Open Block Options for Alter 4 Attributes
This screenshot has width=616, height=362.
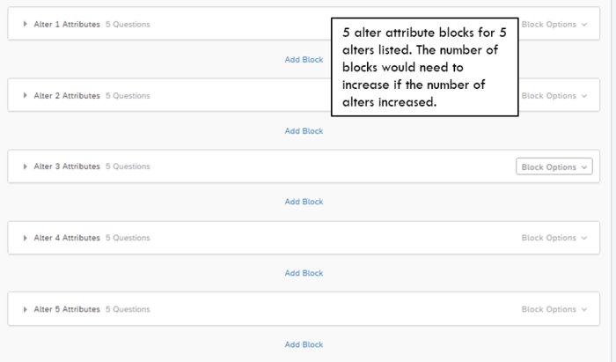click(x=554, y=238)
